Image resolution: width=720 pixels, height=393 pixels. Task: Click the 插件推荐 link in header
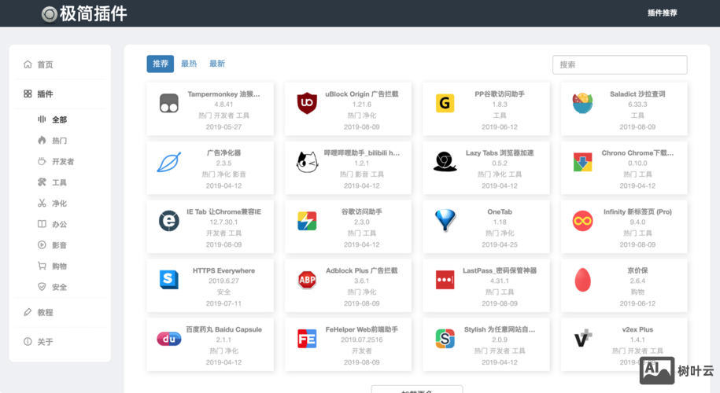(662, 13)
